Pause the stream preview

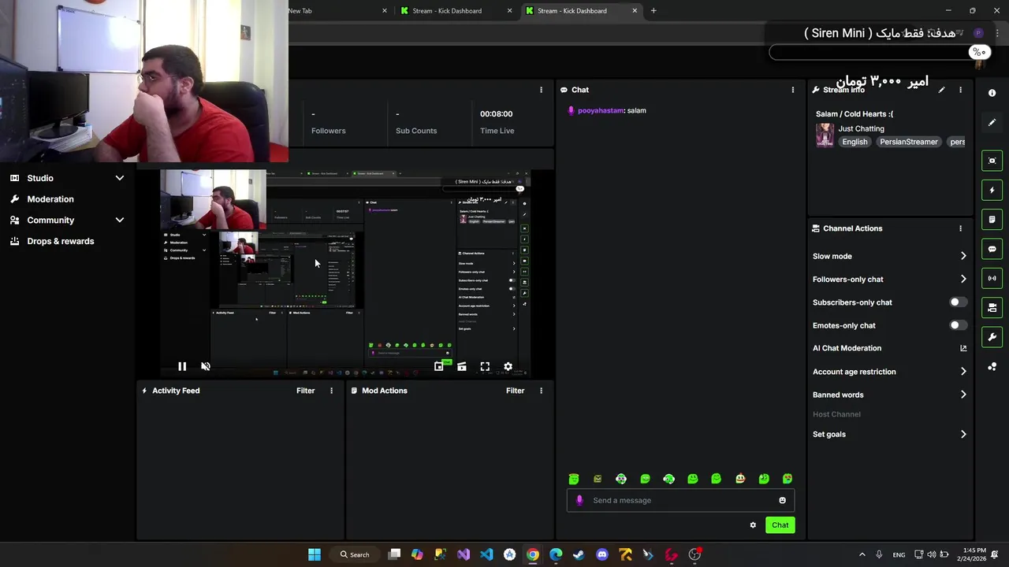[x=182, y=366]
